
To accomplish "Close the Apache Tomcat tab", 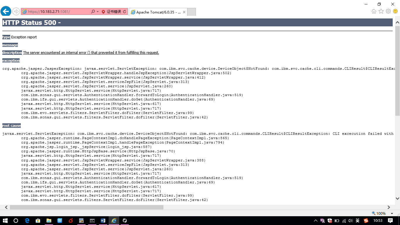I will click(x=184, y=12).
